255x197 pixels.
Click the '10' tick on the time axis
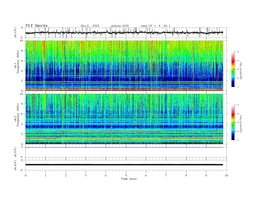(x=226, y=175)
